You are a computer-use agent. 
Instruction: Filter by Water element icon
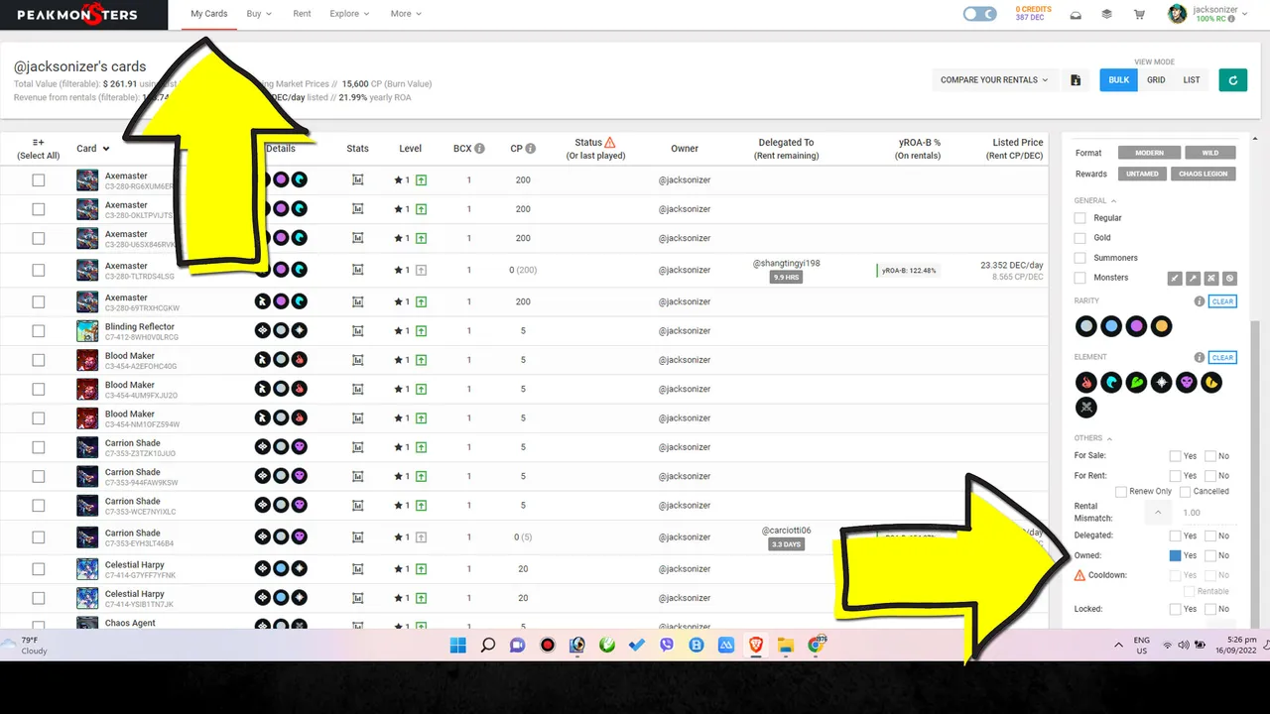1111,382
